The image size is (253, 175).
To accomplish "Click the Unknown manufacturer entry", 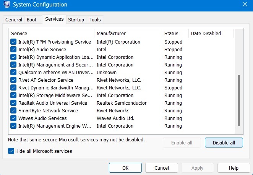I will point(107,73).
